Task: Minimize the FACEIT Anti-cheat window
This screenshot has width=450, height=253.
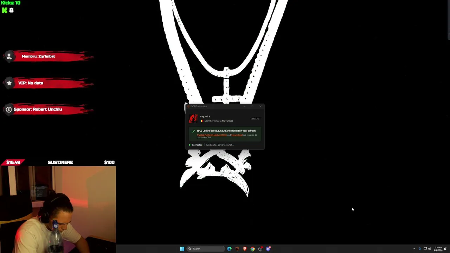Action: (x=244, y=106)
